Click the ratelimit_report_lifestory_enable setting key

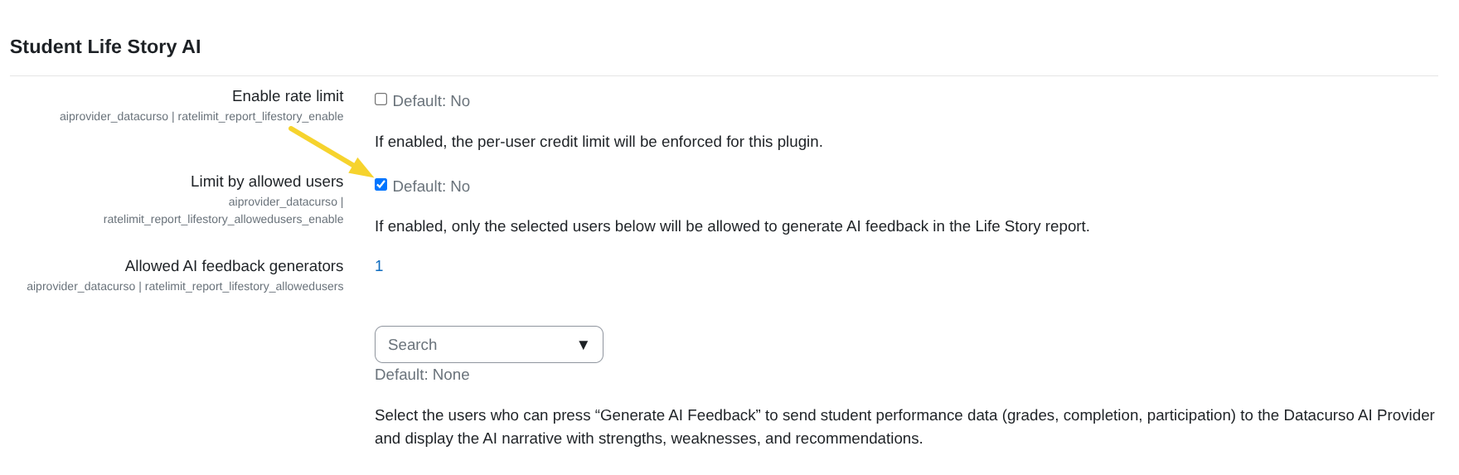(x=260, y=117)
